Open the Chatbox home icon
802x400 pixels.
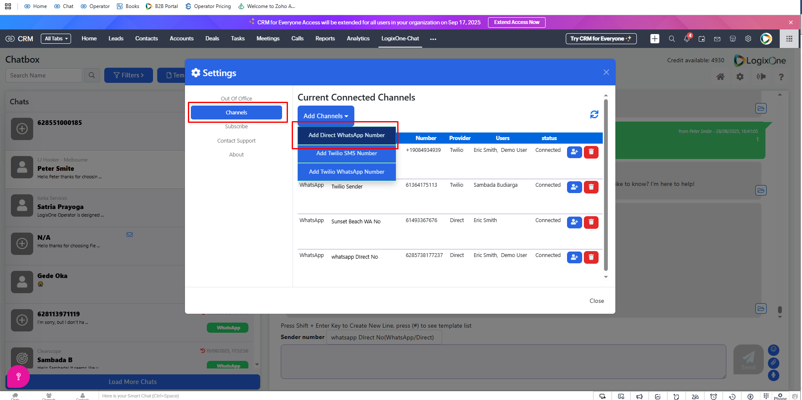[720, 77]
